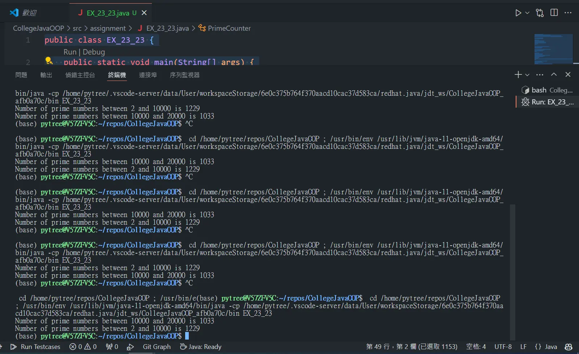The image size is (579, 354).
Task: Open terminal panel more actions ellipsis
Action: (540, 75)
